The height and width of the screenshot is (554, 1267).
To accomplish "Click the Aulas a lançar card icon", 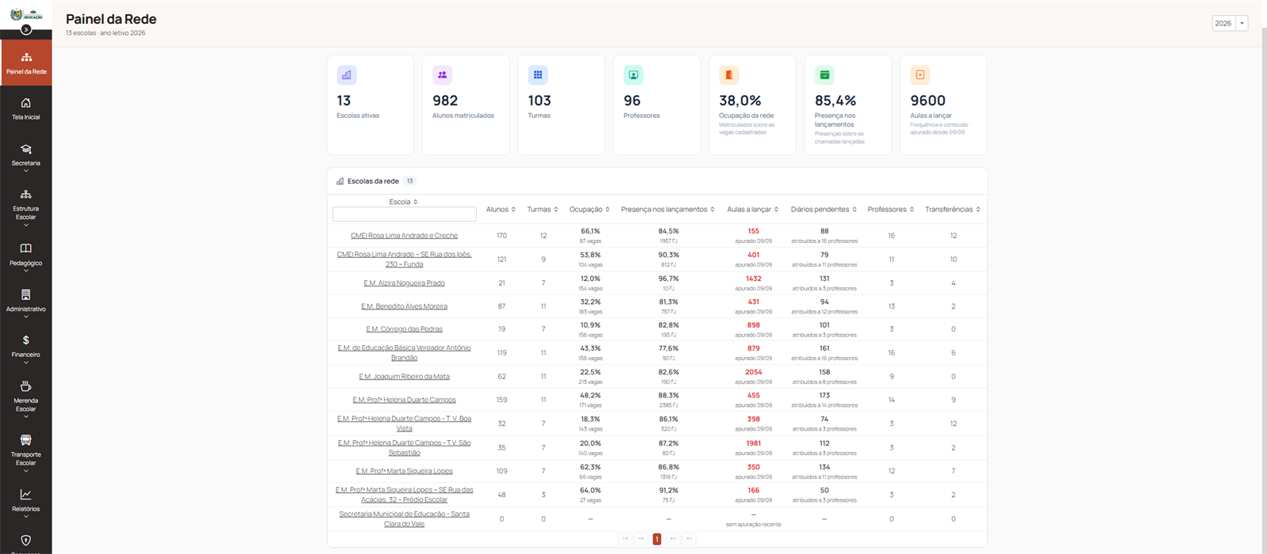I will point(920,75).
